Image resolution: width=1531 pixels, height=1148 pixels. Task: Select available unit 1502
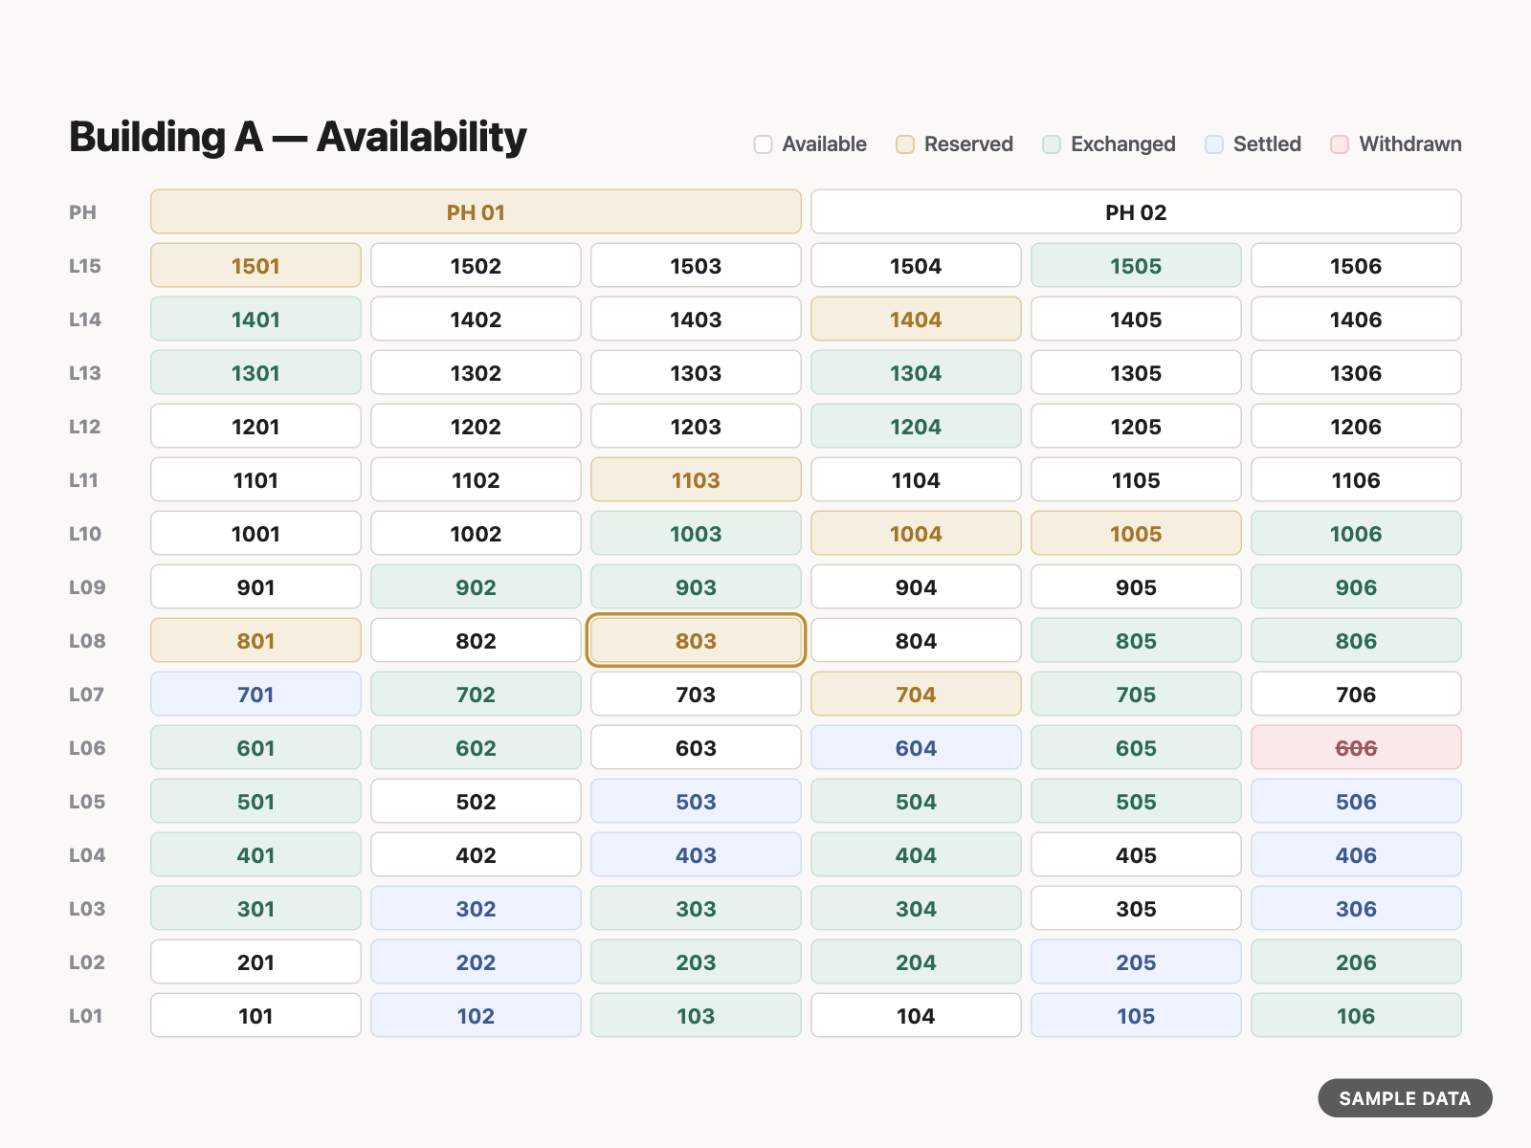tap(476, 265)
